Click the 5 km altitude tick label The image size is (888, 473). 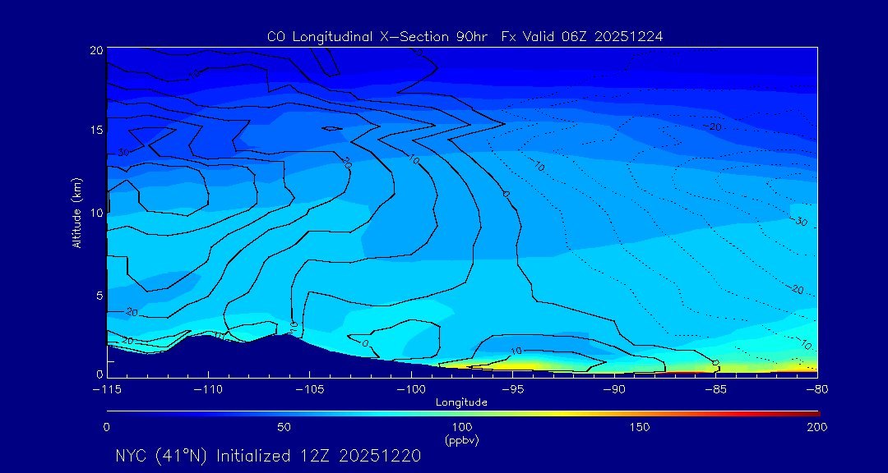tap(99, 295)
